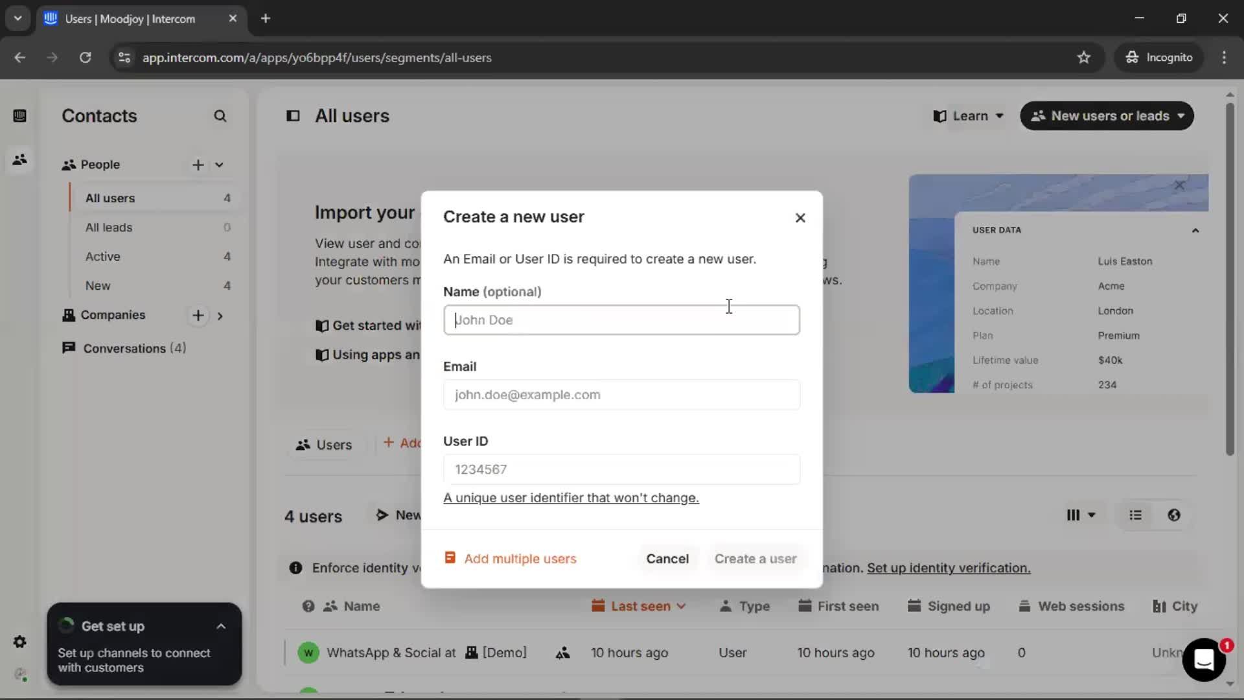Open the columns selector dropdown
The image size is (1244, 700).
[1081, 515]
